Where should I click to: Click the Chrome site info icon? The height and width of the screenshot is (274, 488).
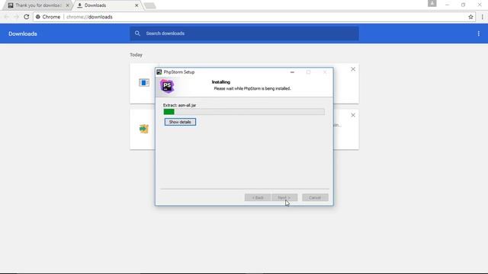coord(37,17)
